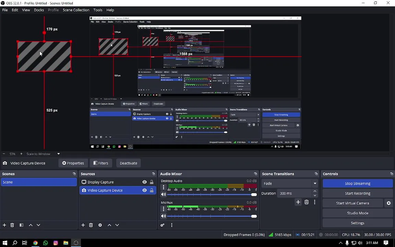Open virtual camera settings gear
Image resolution: width=395 pixels, height=247 pixels.
pos(388,203)
